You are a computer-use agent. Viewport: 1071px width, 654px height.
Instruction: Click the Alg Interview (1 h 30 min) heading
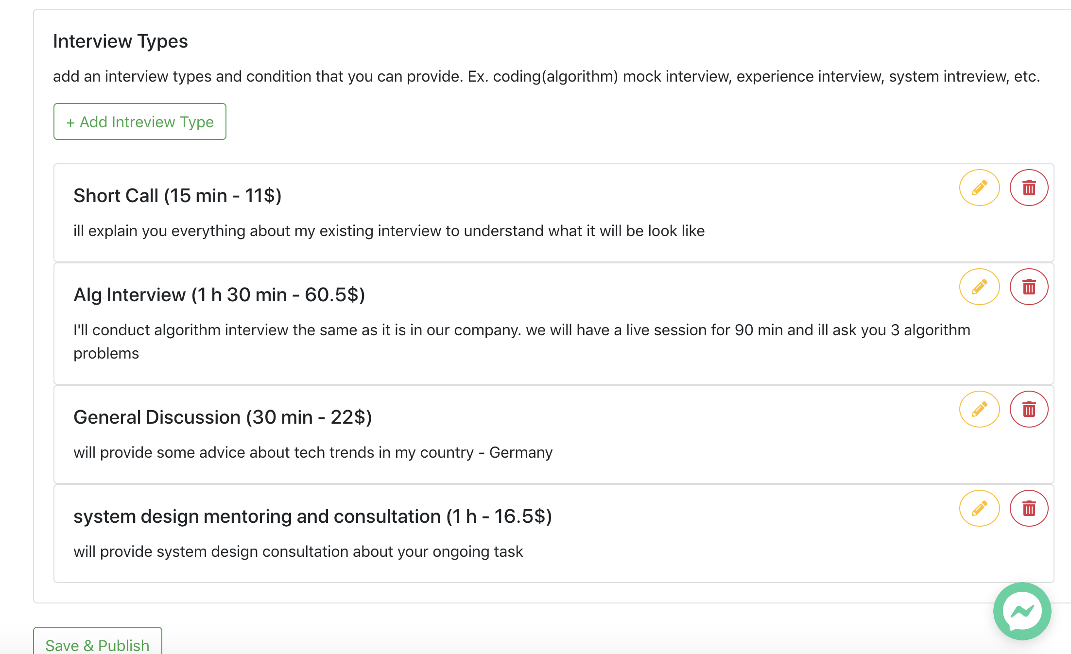click(219, 295)
